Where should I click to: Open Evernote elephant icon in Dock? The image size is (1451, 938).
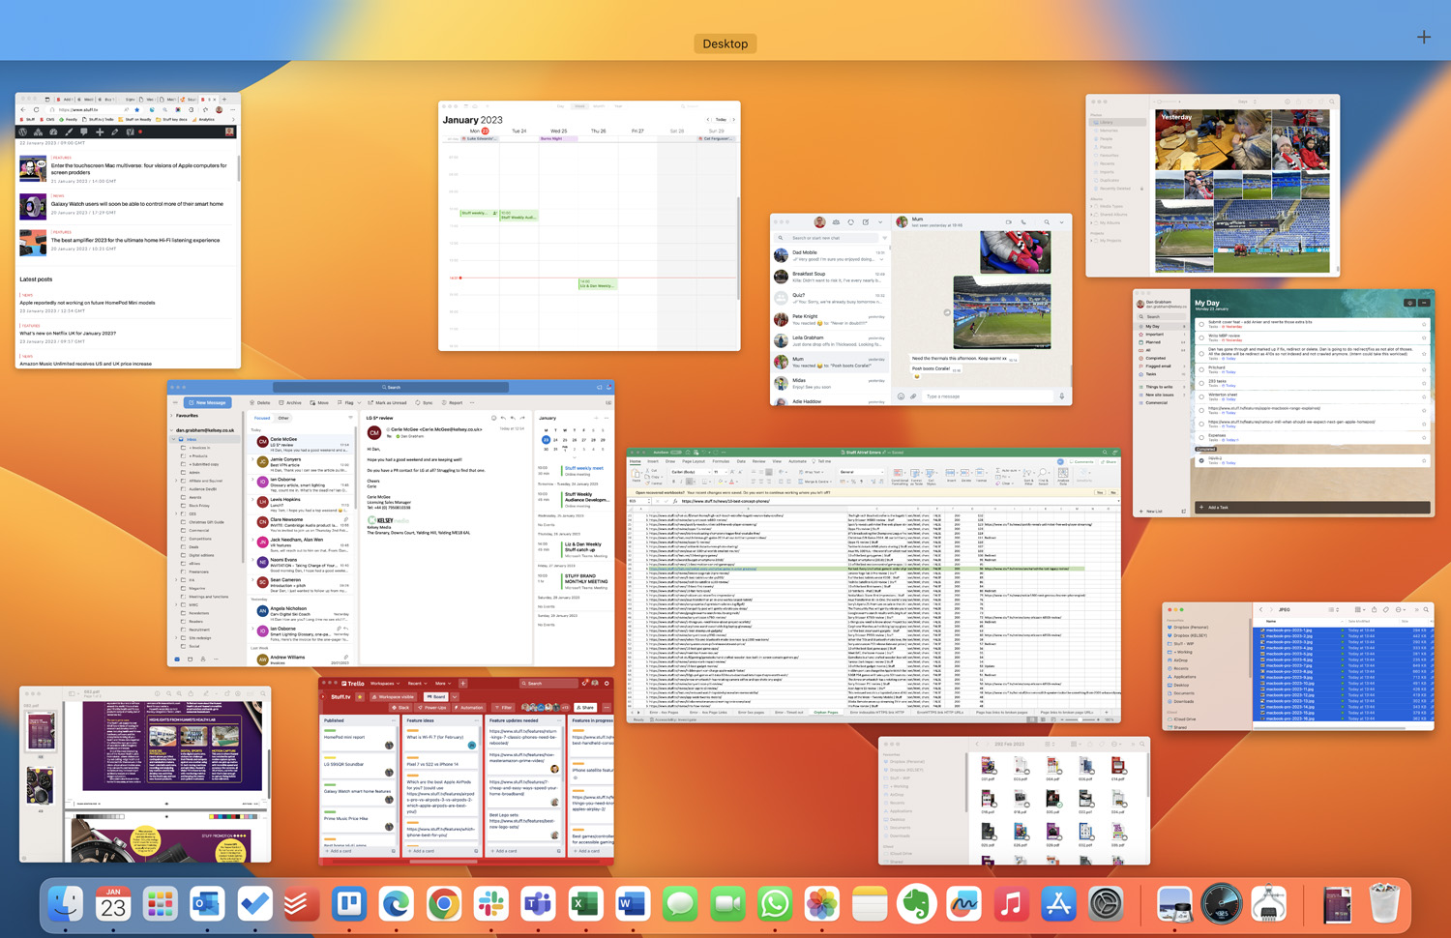click(916, 904)
